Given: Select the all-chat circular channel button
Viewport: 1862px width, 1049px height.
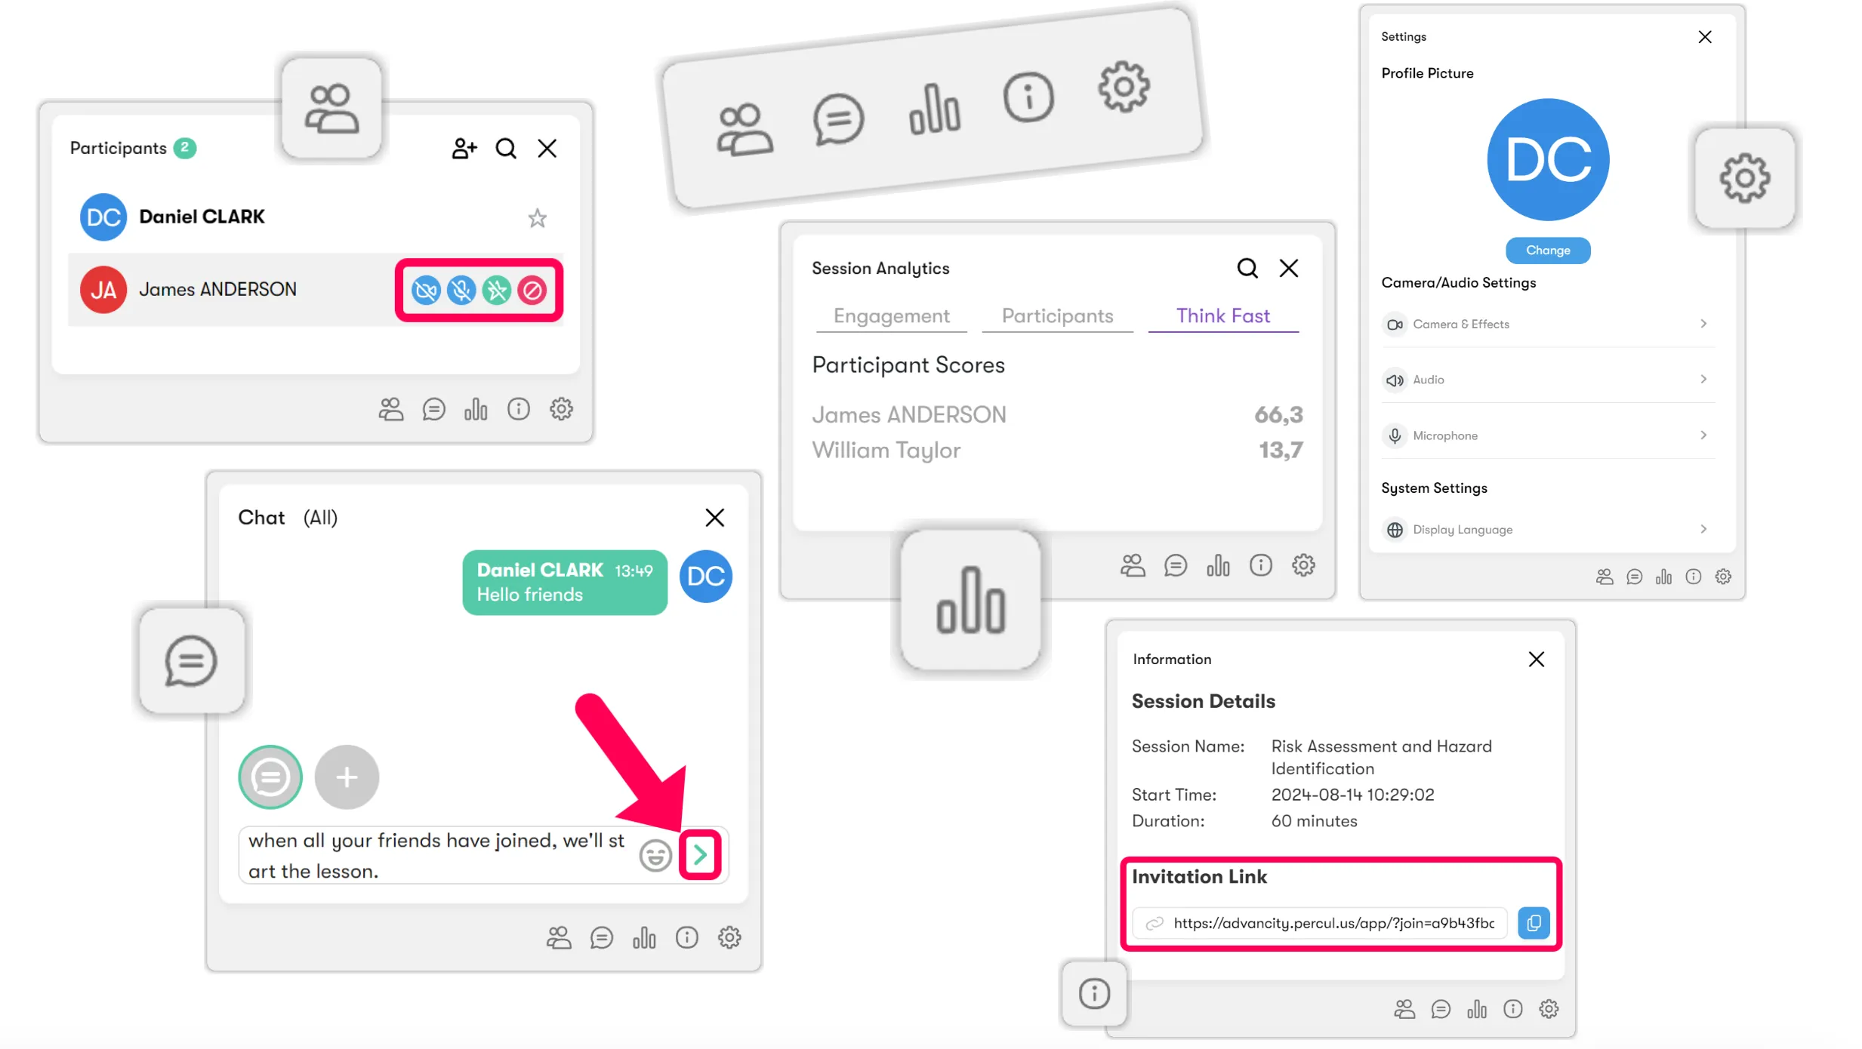Looking at the screenshot, I should pyautogui.click(x=270, y=777).
